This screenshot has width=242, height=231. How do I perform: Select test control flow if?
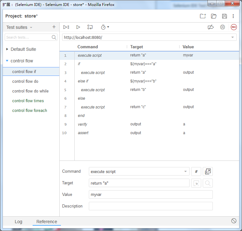click(x=31, y=71)
